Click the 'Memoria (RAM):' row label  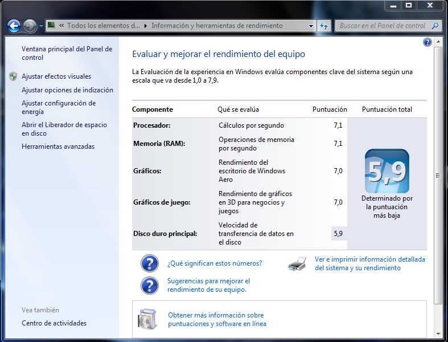(x=159, y=144)
